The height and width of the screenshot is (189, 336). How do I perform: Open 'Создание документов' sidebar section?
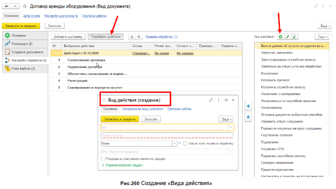click(25, 52)
